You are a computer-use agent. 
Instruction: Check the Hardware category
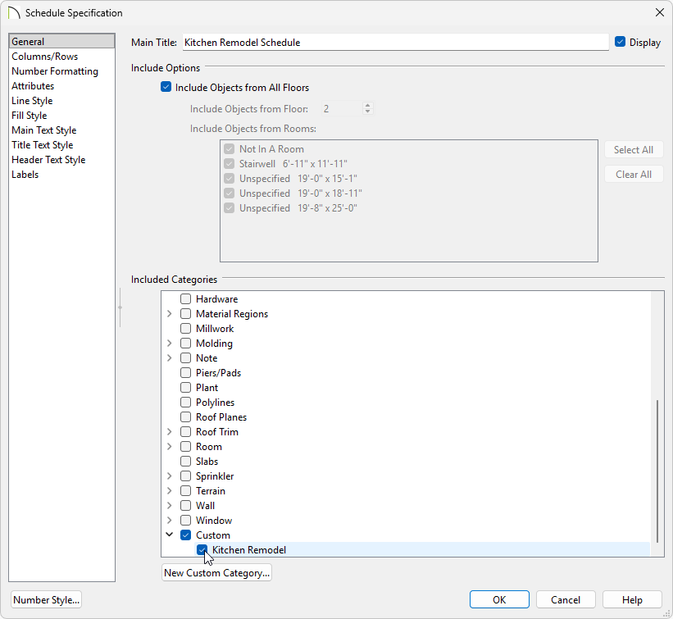[x=185, y=298]
